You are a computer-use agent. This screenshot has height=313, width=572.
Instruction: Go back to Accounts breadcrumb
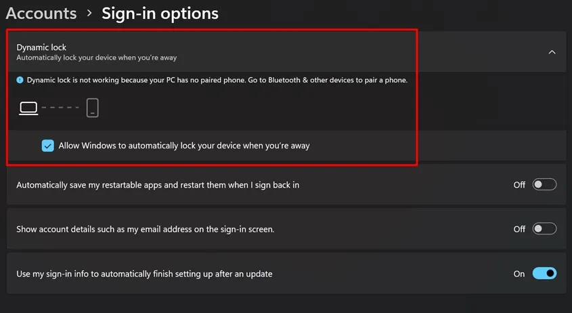(41, 13)
